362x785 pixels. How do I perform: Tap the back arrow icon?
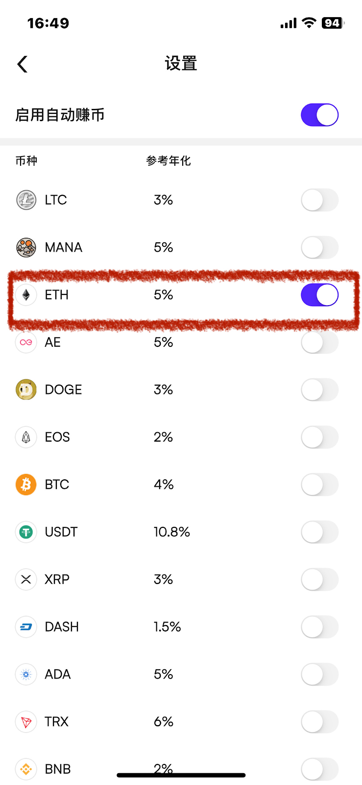pos(23,64)
